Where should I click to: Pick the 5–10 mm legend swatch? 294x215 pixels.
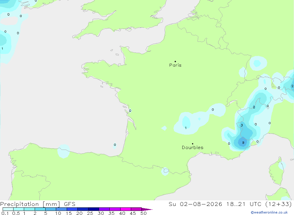point(51,209)
